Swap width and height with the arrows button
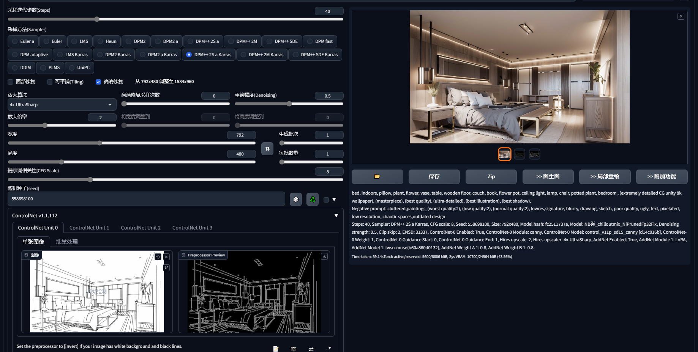 [x=267, y=149]
